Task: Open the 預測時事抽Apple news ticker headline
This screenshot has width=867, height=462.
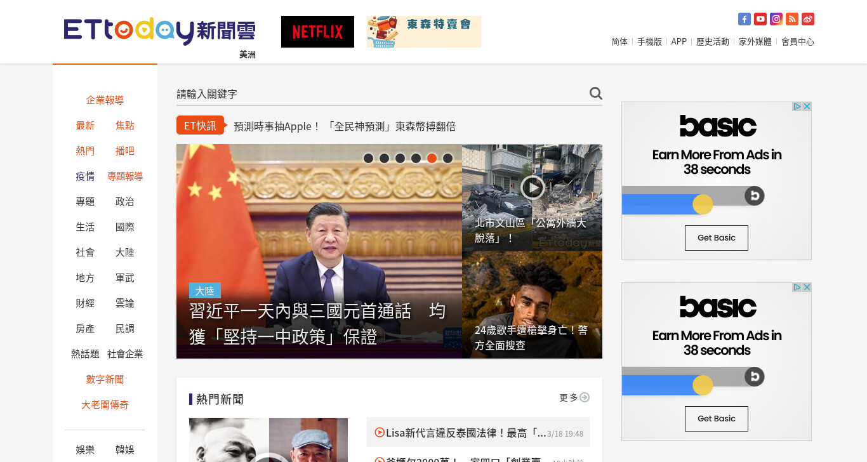Action: point(345,126)
